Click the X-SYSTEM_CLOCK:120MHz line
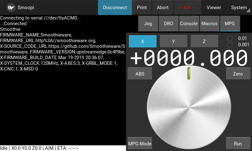Screen dimensions: 252x151 [59, 63]
